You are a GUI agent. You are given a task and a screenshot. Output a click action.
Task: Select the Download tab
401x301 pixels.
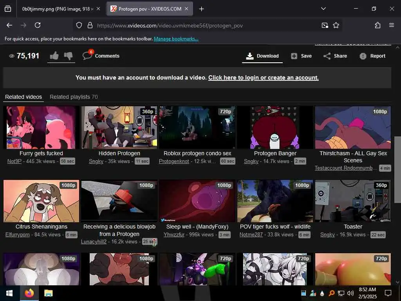(262, 56)
